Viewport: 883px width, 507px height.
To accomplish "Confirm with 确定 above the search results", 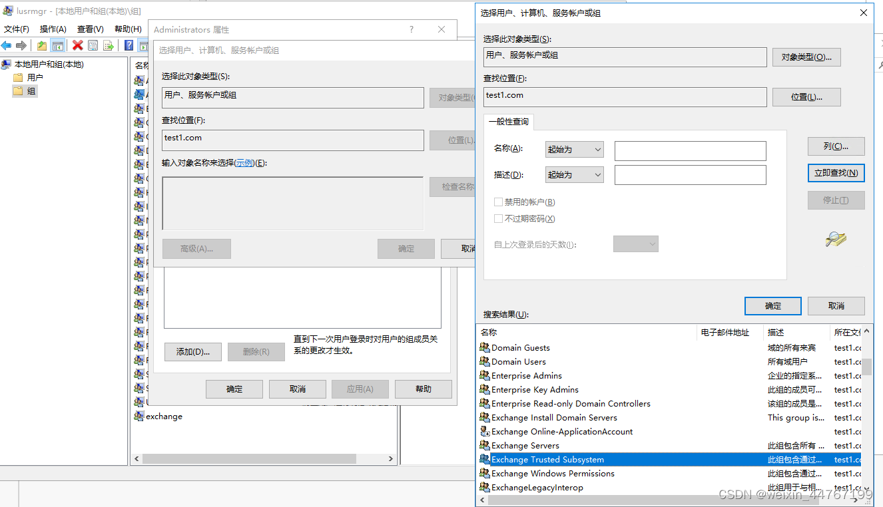I will tap(773, 306).
